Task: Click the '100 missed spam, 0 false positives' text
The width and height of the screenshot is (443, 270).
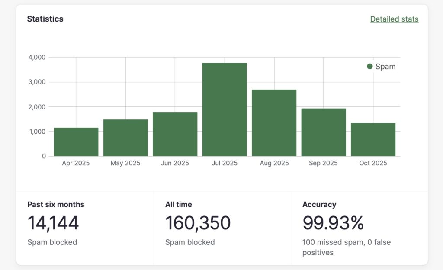Action: (346, 247)
